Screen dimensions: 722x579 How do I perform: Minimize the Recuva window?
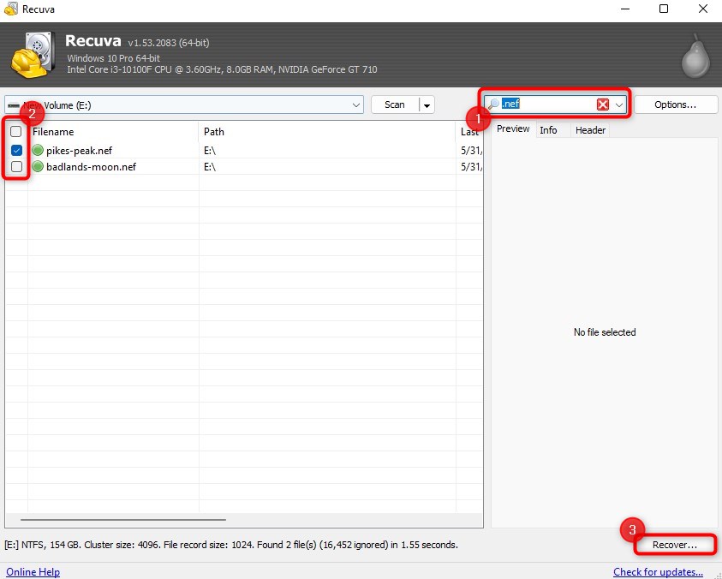[x=625, y=9]
